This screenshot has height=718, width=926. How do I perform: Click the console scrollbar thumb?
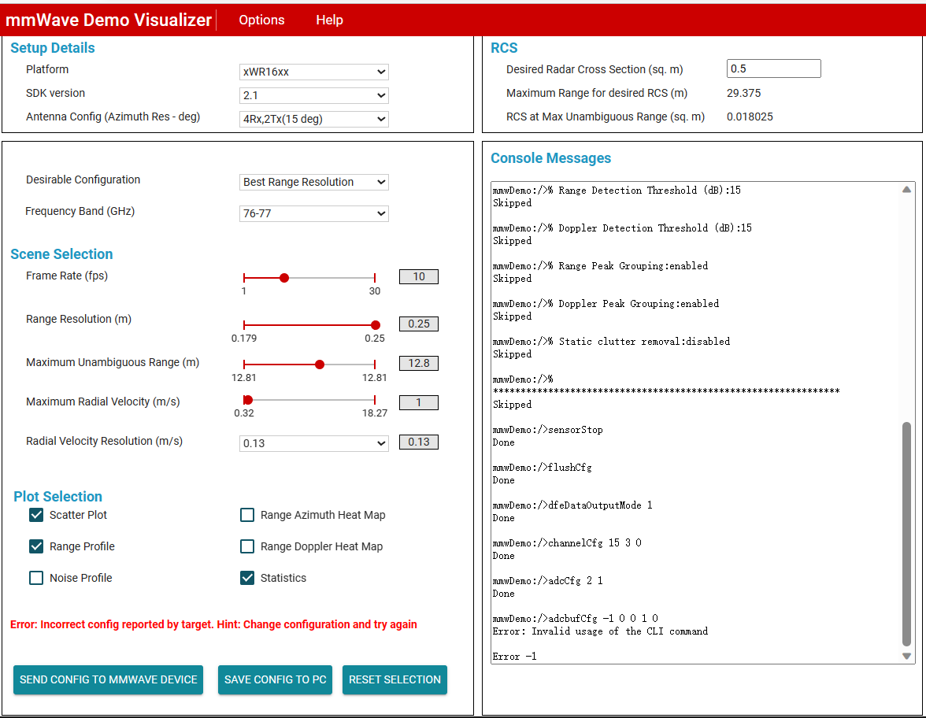906,535
